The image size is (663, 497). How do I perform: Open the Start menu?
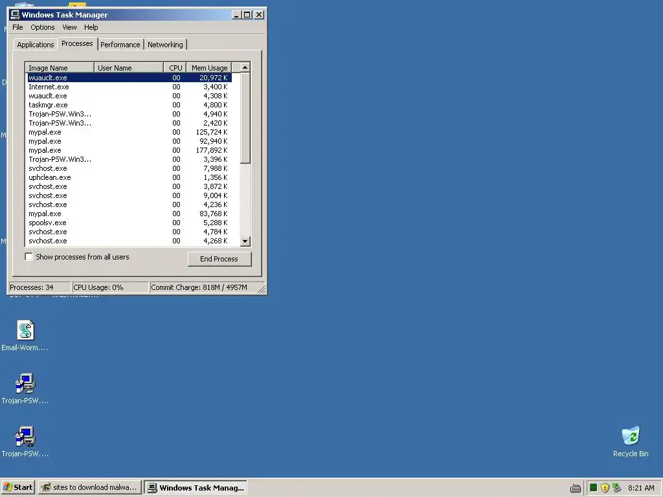pos(17,487)
